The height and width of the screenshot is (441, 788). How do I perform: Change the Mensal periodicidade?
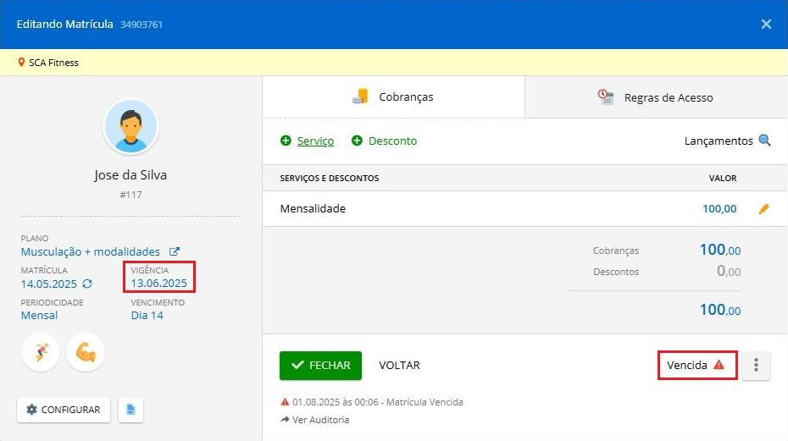(x=39, y=316)
